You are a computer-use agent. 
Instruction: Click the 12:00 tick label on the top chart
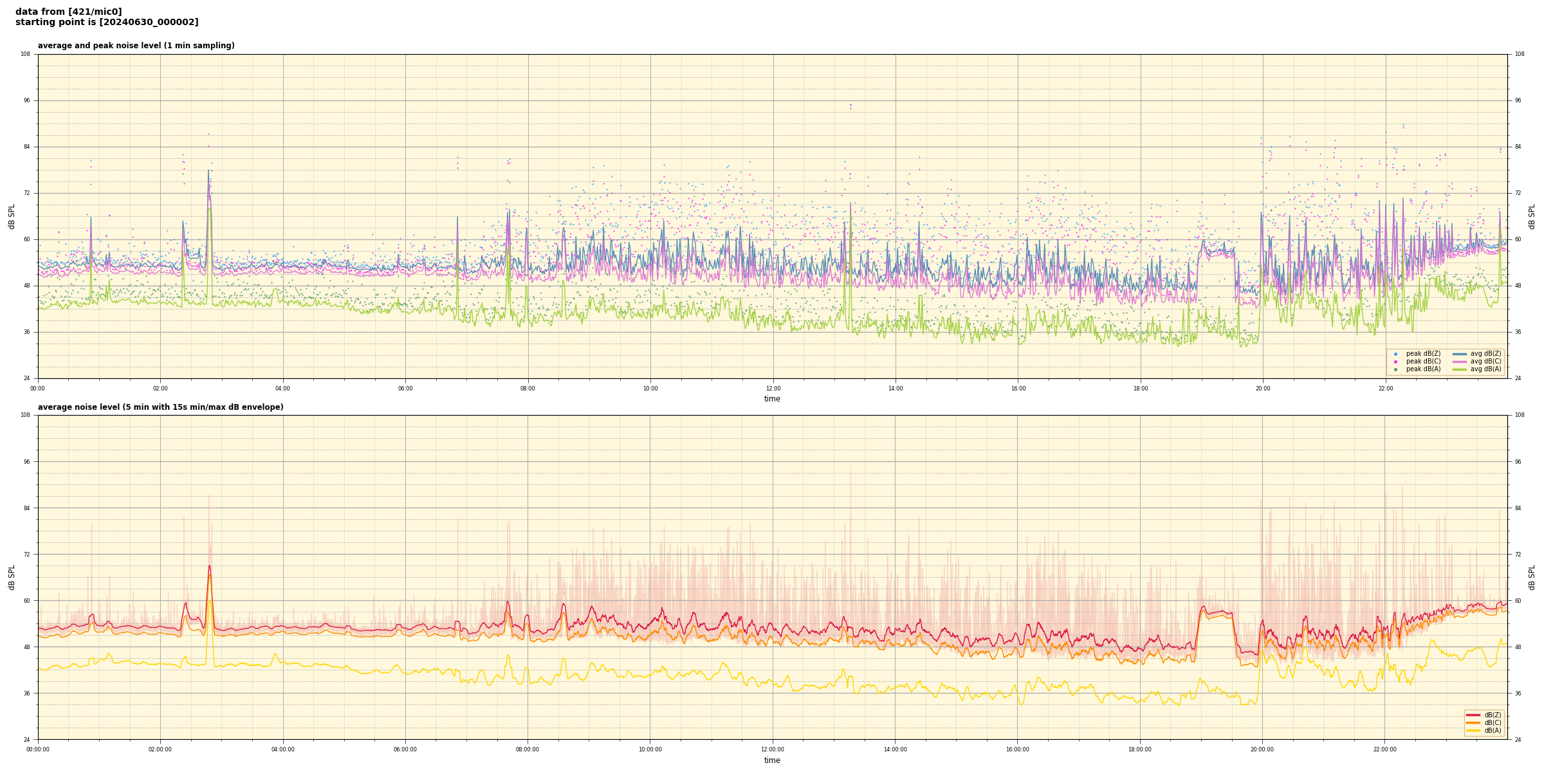point(773,389)
